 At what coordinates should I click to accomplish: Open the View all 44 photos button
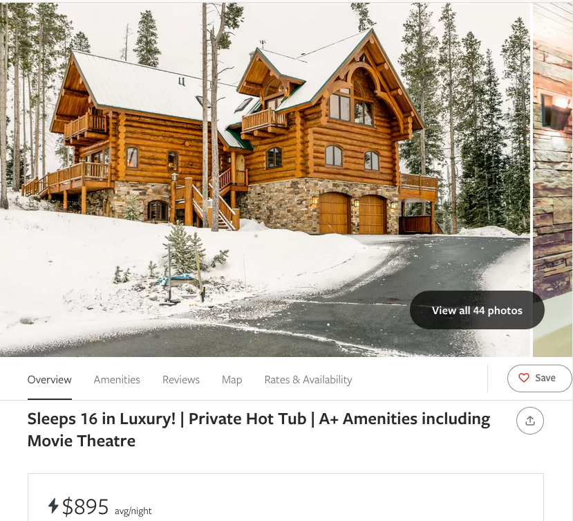(477, 310)
